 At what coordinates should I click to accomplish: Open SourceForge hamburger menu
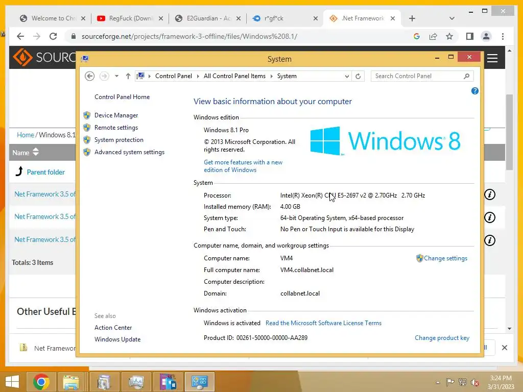point(492,58)
